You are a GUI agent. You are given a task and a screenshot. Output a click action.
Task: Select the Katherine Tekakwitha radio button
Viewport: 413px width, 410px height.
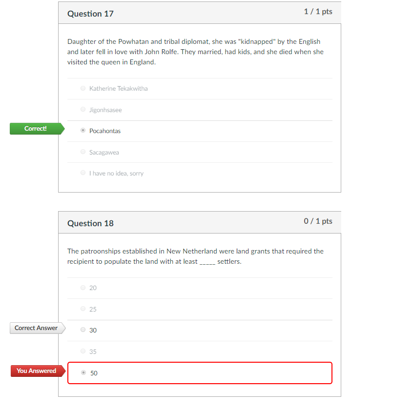click(83, 88)
